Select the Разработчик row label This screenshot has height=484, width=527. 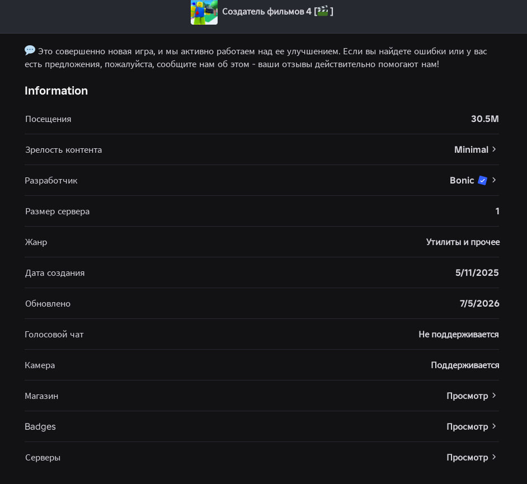(51, 181)
